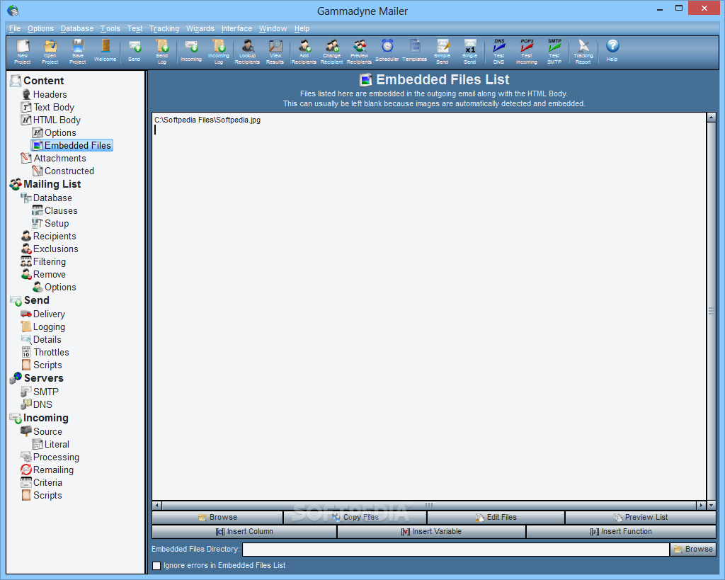Open the Templates toolbar icon
The width and height of the screenshot is (725, 580).
point(415,51)
